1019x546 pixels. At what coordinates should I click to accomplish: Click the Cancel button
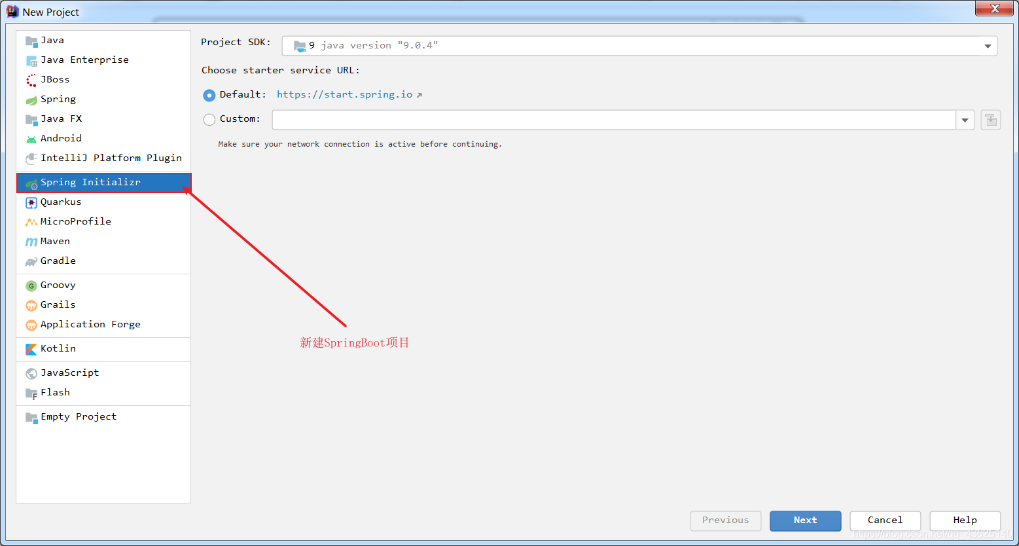coord(885,520)
